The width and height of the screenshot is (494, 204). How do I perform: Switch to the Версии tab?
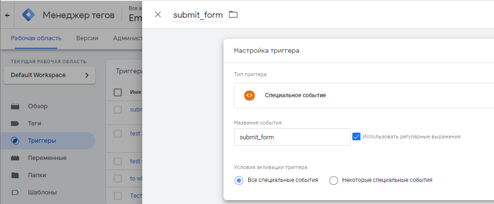pyautogui.click(x=87, y=38)
